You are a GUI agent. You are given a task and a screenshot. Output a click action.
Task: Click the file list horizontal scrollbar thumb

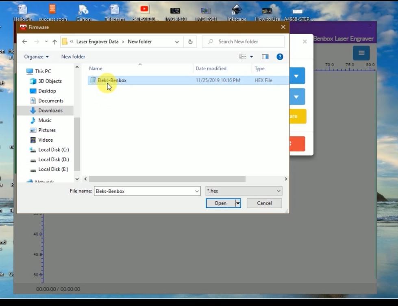click(167, 179)
